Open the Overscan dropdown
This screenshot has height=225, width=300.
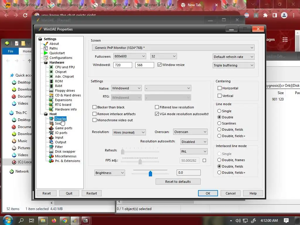tap(190, 132)
